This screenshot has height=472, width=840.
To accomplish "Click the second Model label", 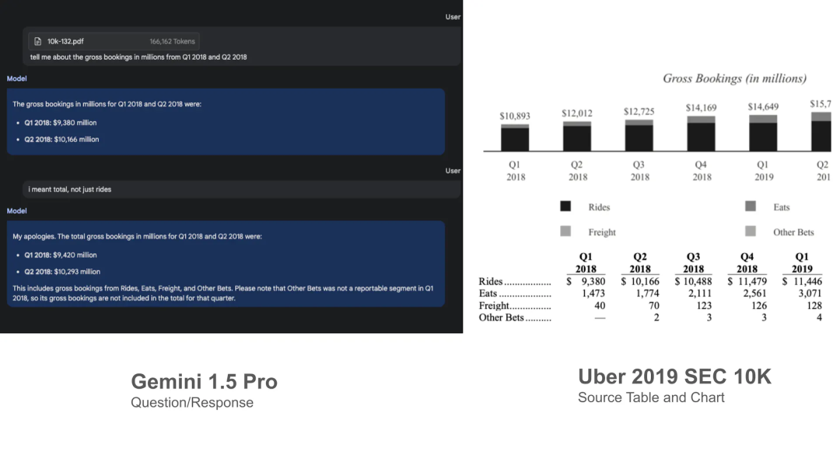I will [16, 211].
